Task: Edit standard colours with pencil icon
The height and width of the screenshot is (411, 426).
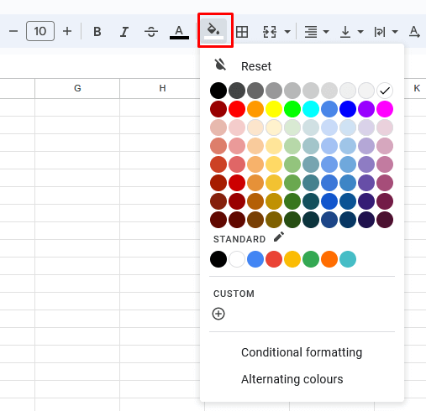Action: pyautogui.click(x=279, y=237)
